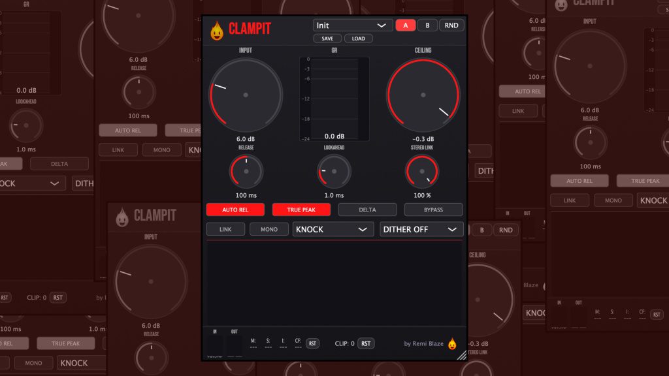Click the by Remi Blaze credit text
669x376 pixels.
pos(423,343)
